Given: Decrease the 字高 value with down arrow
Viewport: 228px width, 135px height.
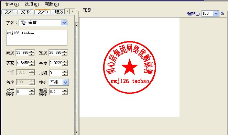Looking at the screenshot, I should [x=32, y=64].
